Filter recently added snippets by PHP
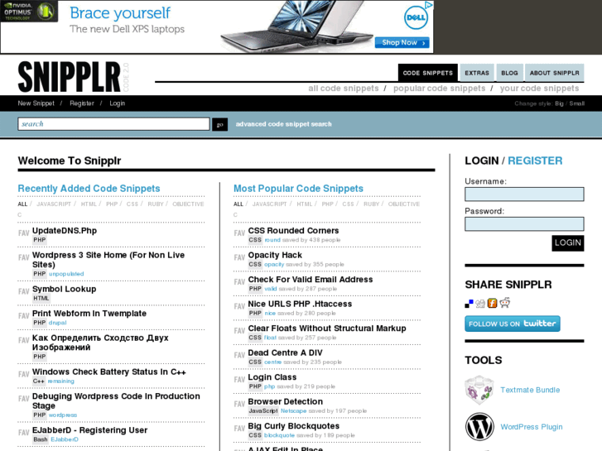 tap(112, 204)
